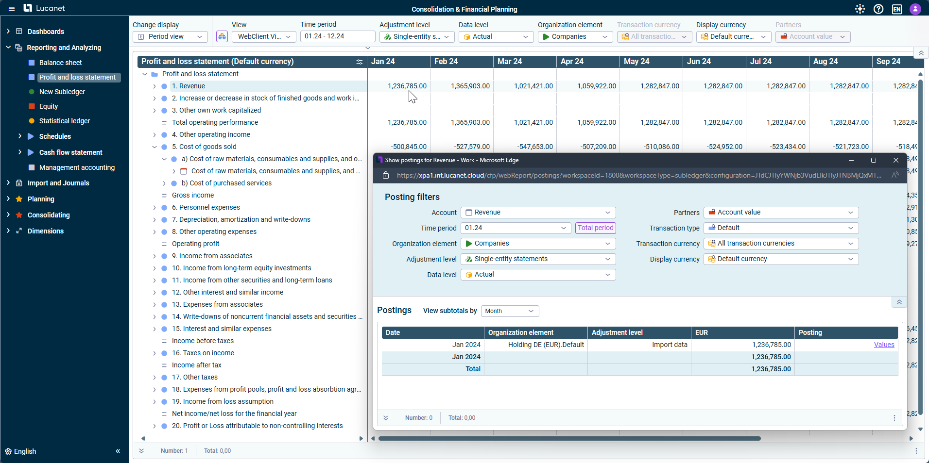Open the top bar Organization element Companies dropdown

click(575, 37)
